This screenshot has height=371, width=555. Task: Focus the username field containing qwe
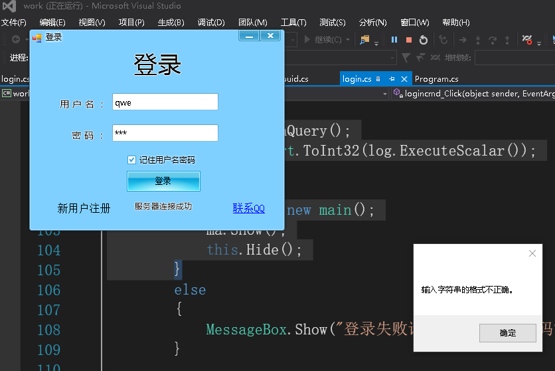tap(165, 102)
